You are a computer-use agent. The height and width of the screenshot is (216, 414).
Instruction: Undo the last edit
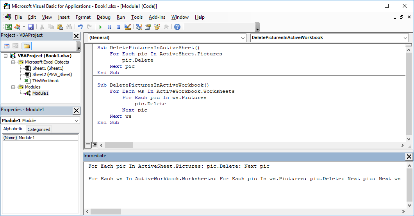80,27
